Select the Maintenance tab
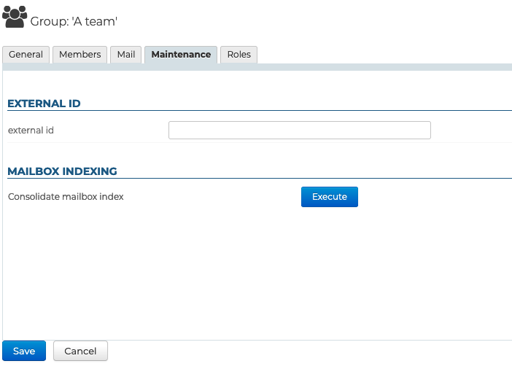 181,55
